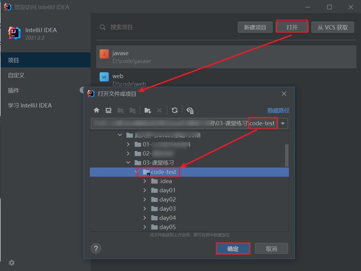The image size is (361, 271).
Task: Minimize the IntelliJ welcome window
Action: point(308,7)
